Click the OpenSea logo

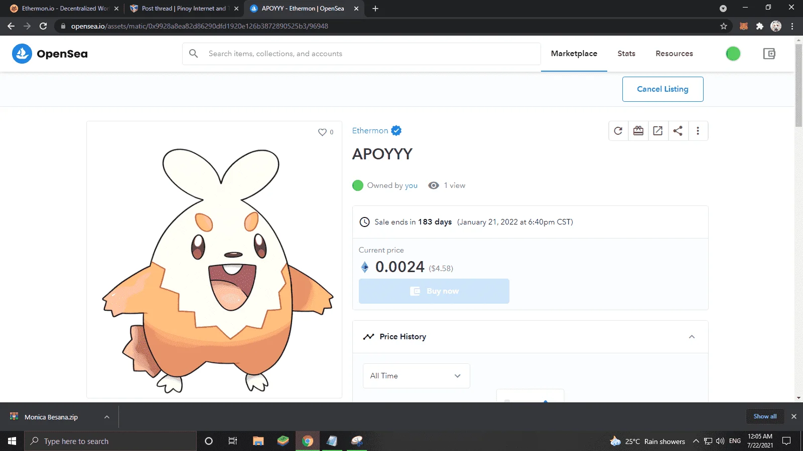tap(50, 54)
